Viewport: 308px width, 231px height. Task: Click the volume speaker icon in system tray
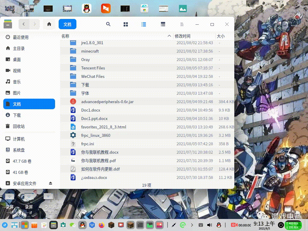tap(210, 225)
